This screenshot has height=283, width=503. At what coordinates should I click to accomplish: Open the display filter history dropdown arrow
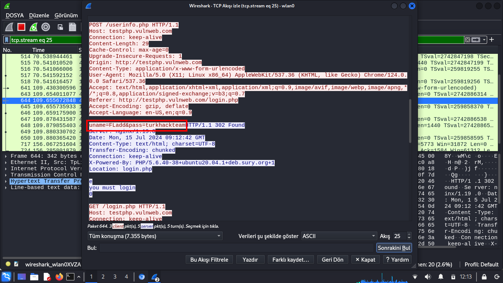[x=484, y=40]
